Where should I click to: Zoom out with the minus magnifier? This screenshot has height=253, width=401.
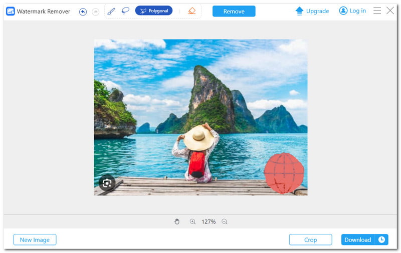[225, 221]
